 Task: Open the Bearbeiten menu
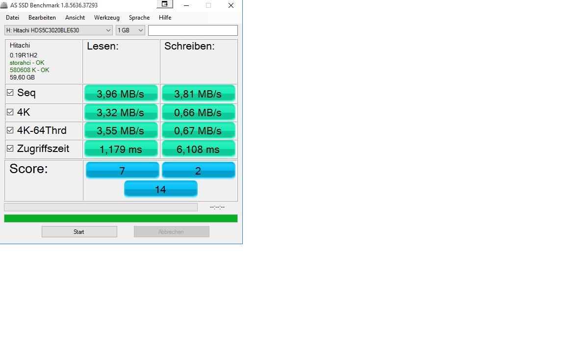pos(42,18)
